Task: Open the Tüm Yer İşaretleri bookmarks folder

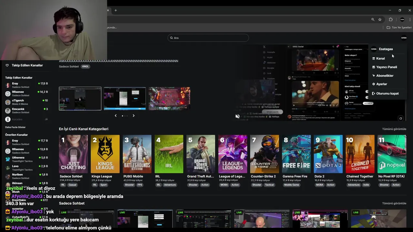Action: coord(399,28)
